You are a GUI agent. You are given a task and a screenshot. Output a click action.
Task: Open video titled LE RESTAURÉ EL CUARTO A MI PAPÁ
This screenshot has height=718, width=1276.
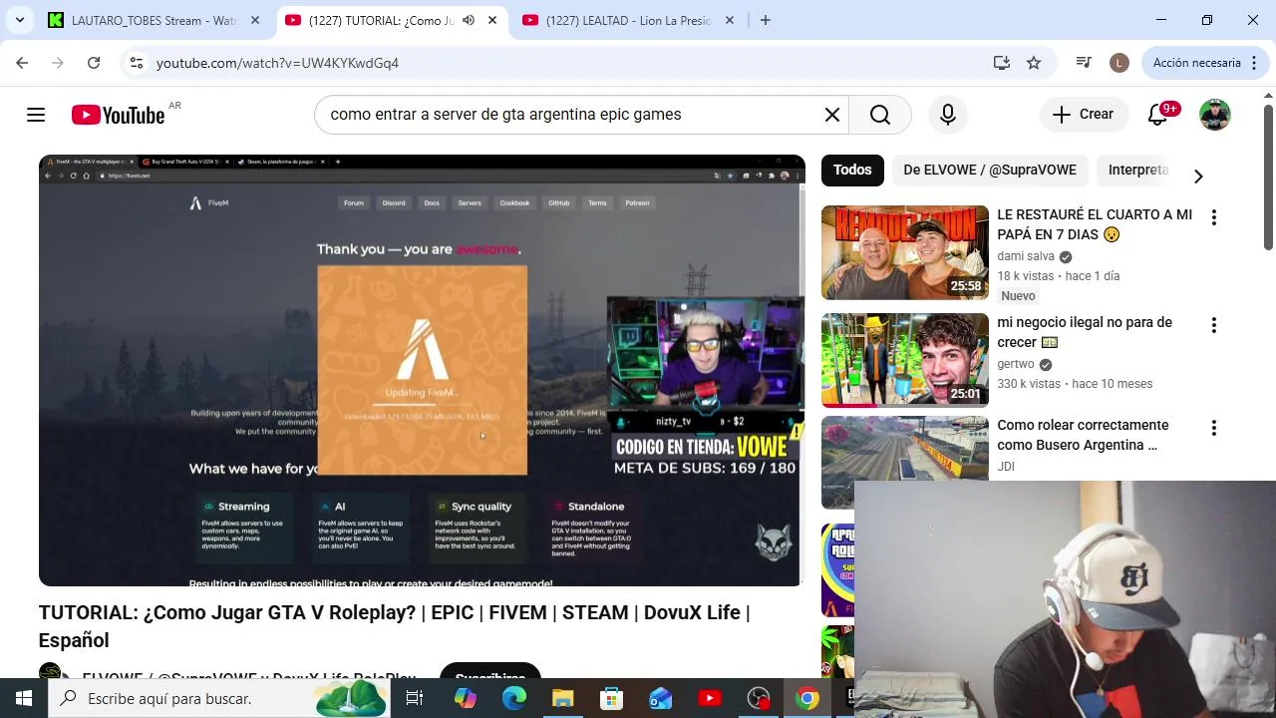[1095, 224]
